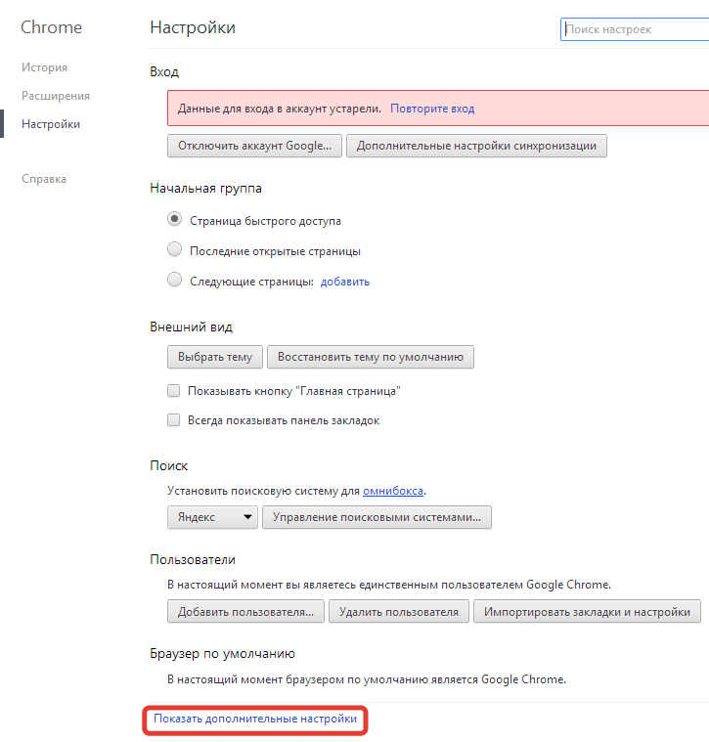Screen dimensions: 709x742
Task: Select Последние открытые страницы radio option
Action: tap(175, 249)
